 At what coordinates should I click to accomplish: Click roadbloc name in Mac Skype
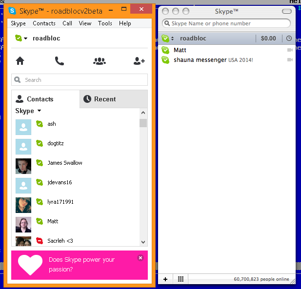click(193, 39)
